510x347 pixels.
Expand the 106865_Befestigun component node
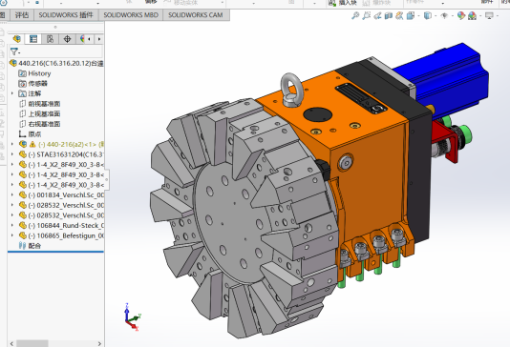[12, 235]
